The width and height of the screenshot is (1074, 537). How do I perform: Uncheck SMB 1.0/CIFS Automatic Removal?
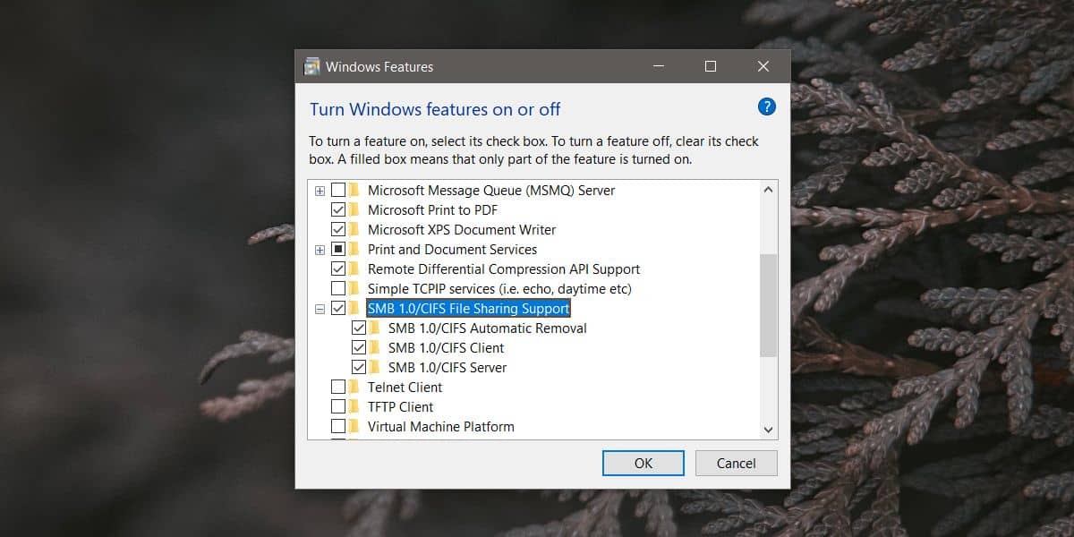pos(359,328)
